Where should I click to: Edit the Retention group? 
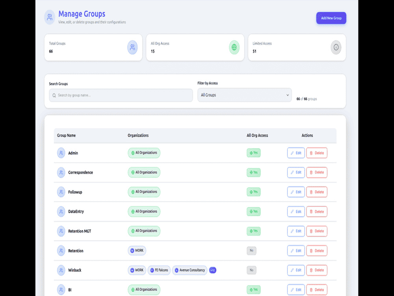(x=296, y=251)
